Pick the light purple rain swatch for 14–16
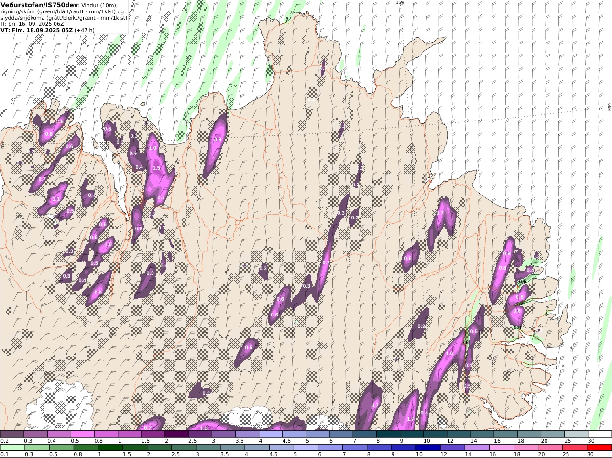Screen dimensions: 612x458 (x=477, y=447)
